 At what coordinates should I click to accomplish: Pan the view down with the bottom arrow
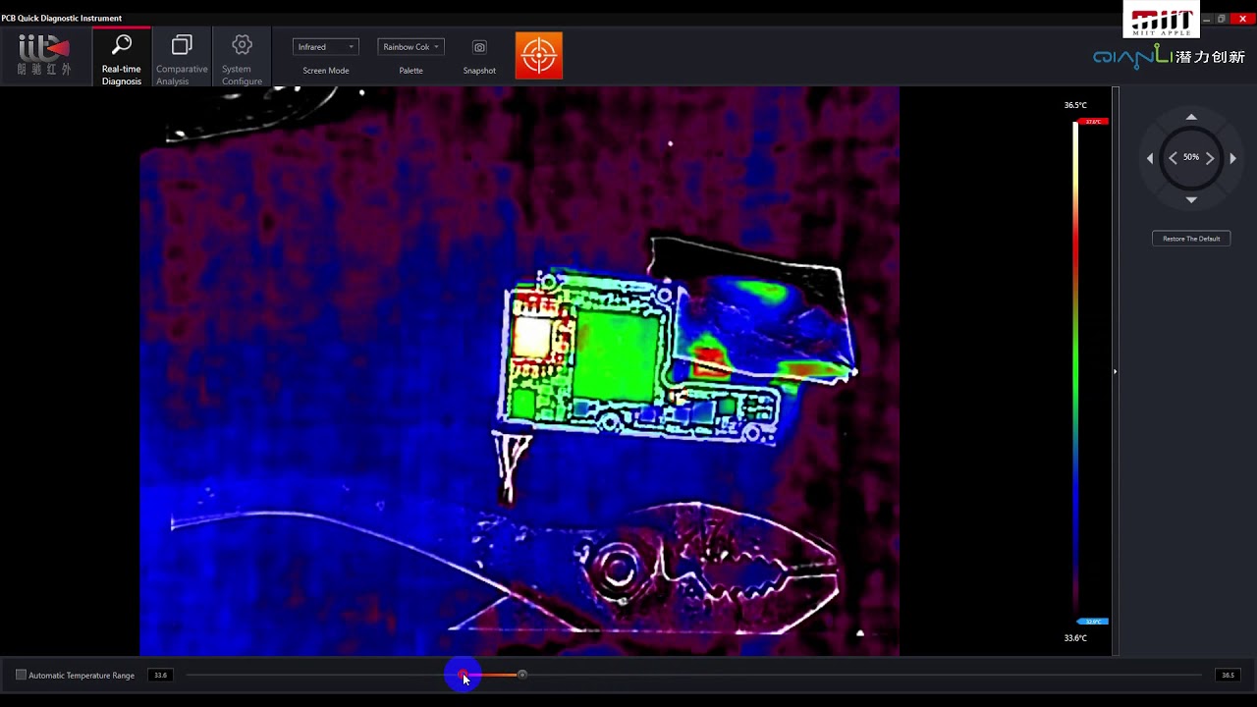pyautogui.click(x=1191, y=199)
